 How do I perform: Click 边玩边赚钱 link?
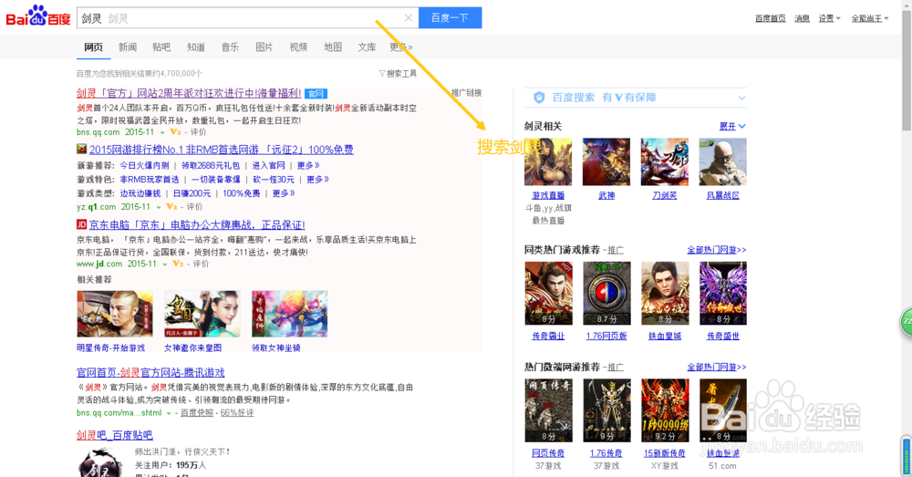tap(140, 193)
